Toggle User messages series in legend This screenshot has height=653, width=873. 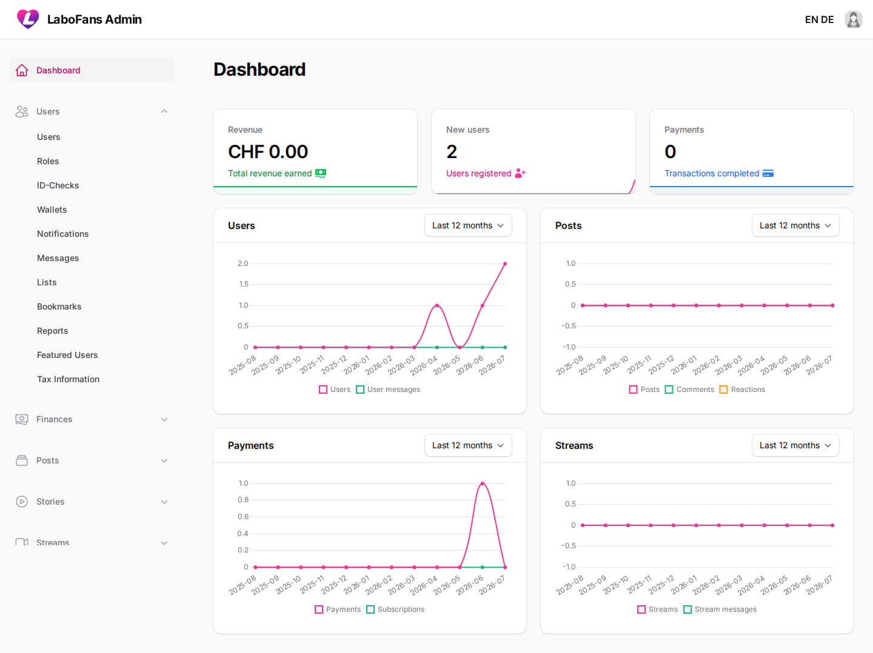[x=388, y=389]
